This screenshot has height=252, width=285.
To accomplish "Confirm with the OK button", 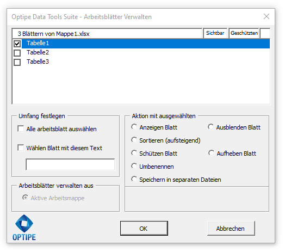I will (x=144, y=229).
